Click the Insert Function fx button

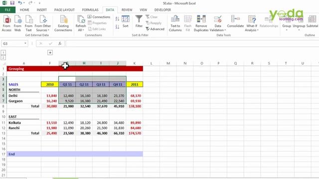pyautogui.click(x=60, y=43)
